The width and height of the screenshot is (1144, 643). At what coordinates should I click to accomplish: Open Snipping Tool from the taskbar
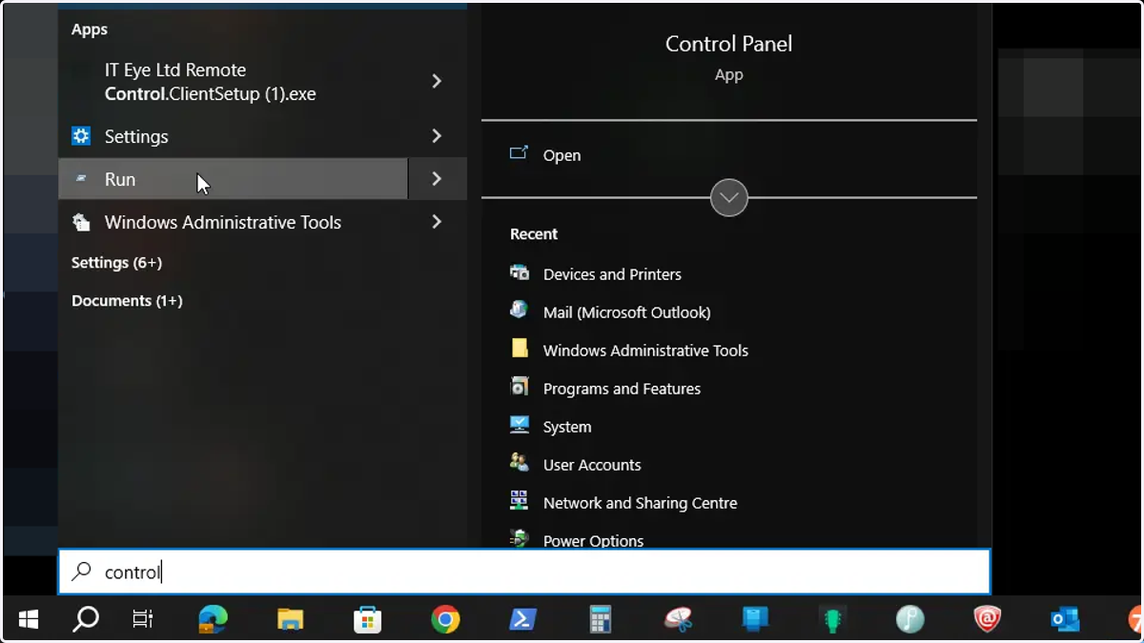click(678, 620)
